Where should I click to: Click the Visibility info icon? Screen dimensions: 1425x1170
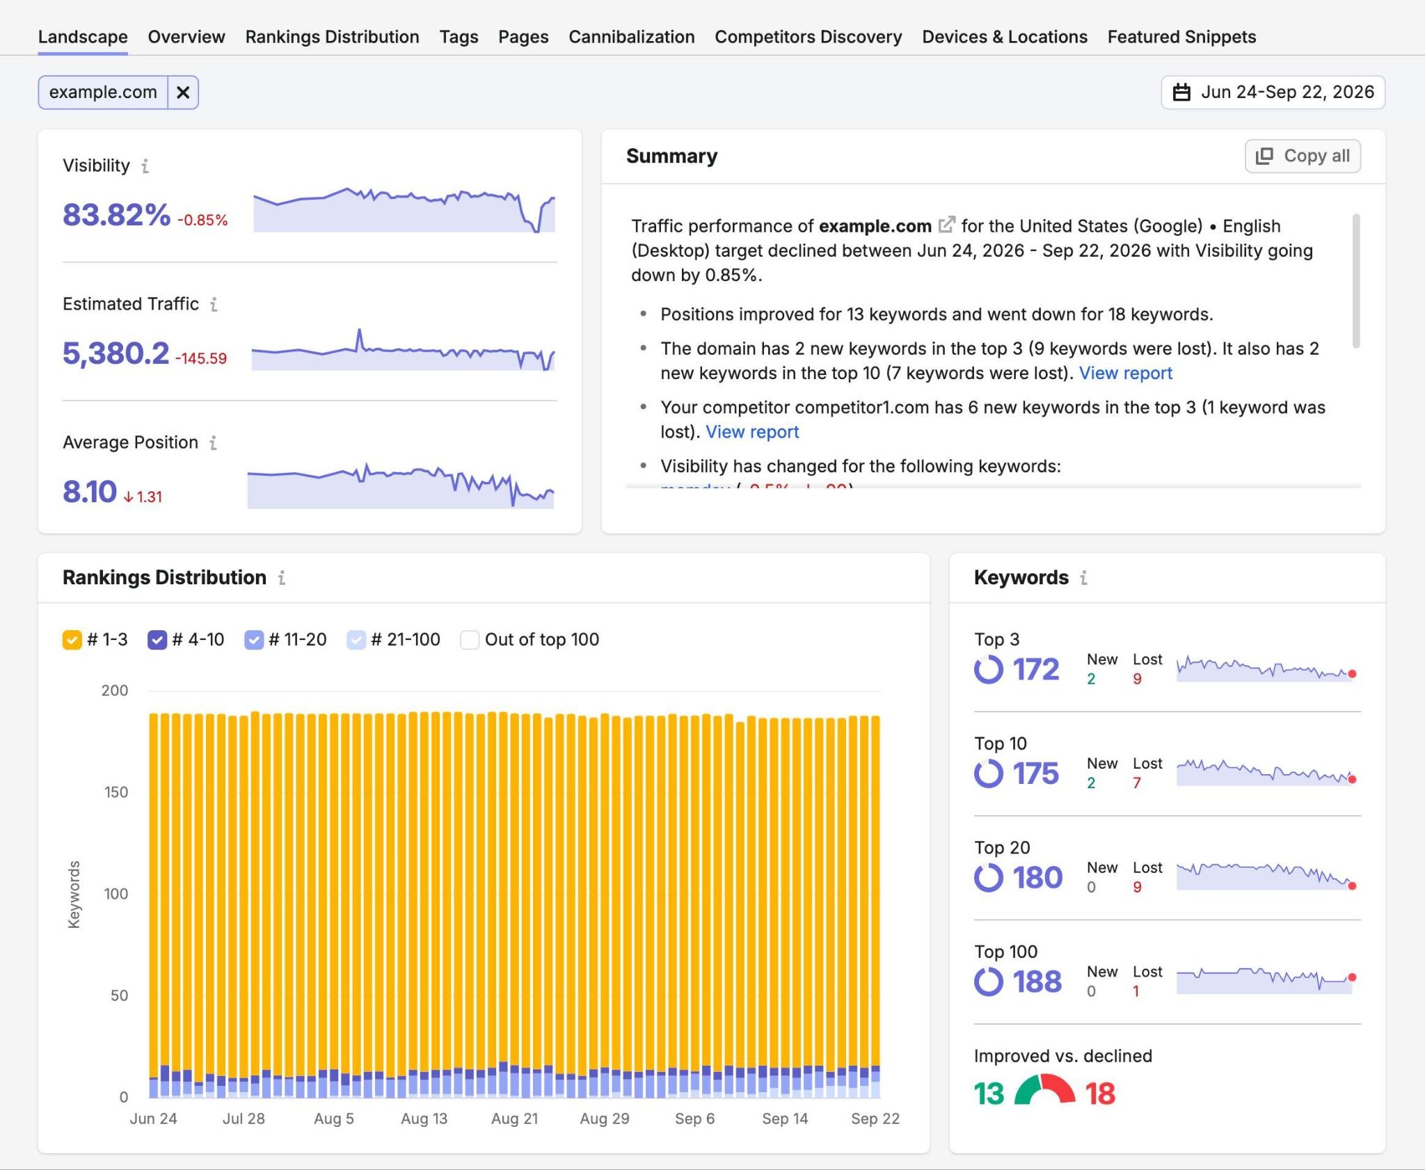145,166
